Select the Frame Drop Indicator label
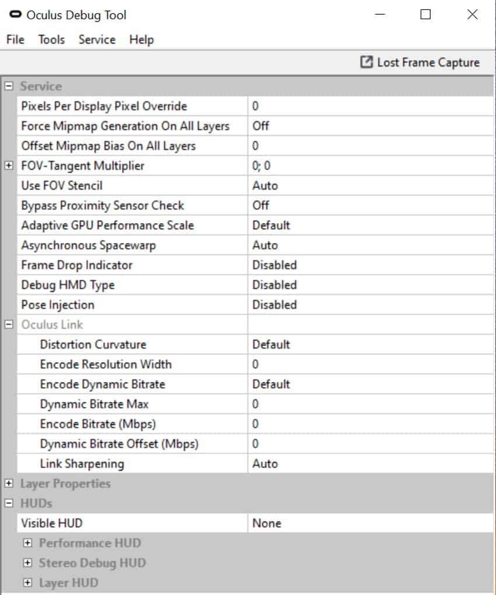This screenshot has width=496, height=595. 76,265
